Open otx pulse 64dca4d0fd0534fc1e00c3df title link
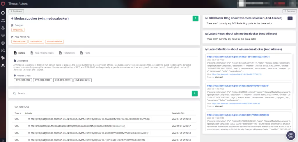 pyautogui.click(x=238, y=86)
